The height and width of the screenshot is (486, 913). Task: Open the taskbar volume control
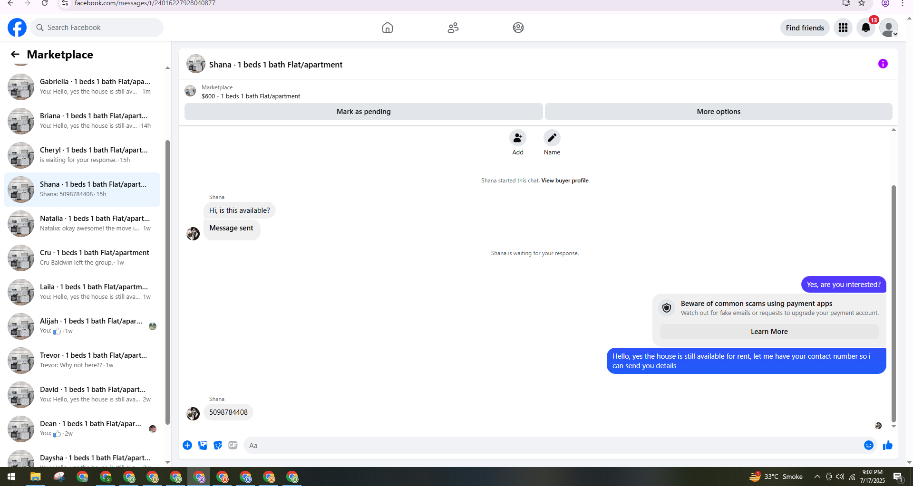pyautogui.click(x=840, y=476)
